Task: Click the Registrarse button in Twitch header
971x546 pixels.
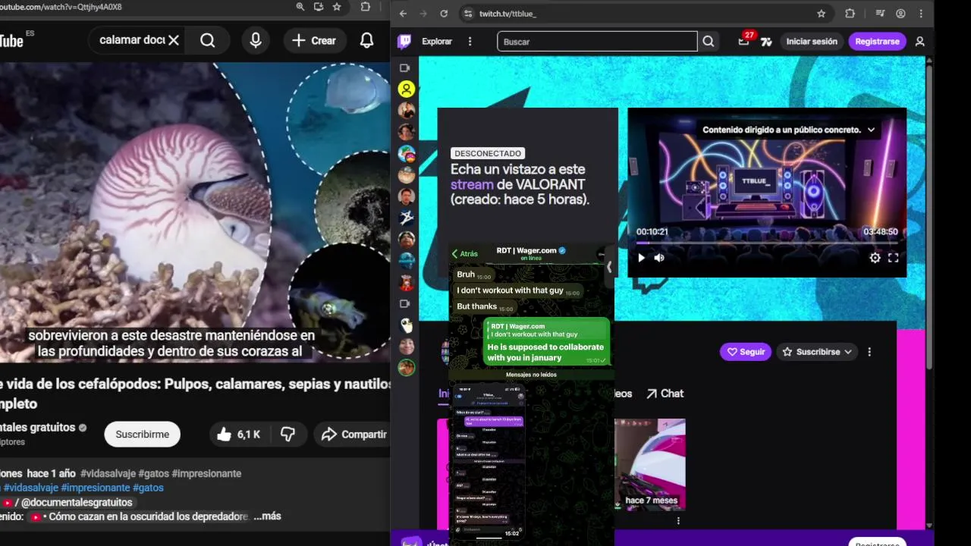Action: coord(877,42)
